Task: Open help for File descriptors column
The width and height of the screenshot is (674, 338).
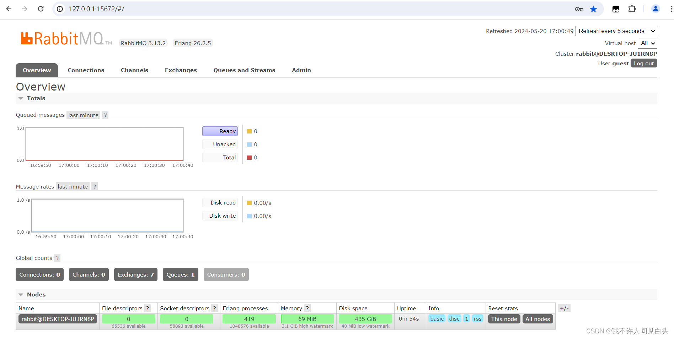Action: click(148, 308)
